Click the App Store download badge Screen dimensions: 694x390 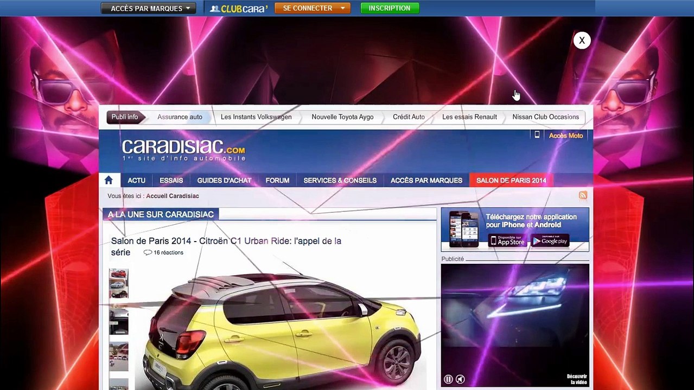507,240
